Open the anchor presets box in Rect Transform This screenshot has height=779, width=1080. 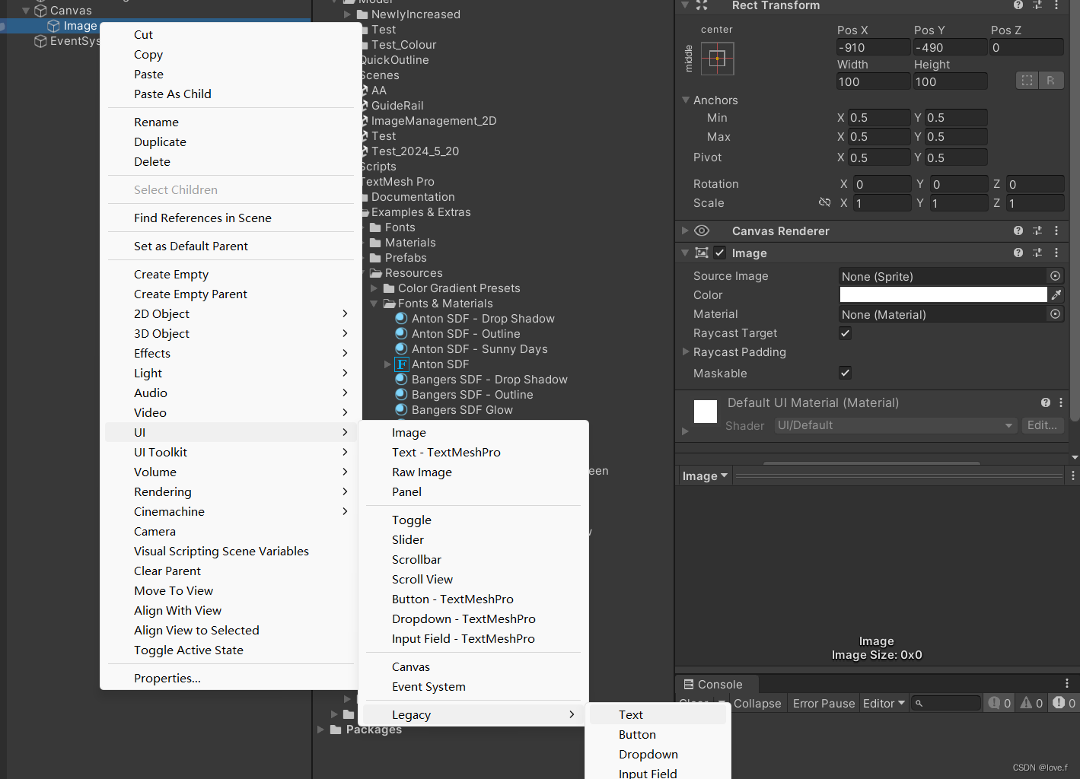coord(717,59)
